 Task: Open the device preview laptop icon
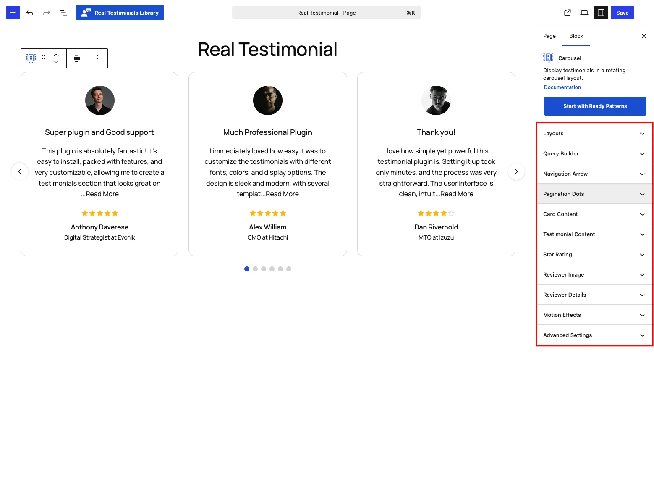click(x=584, y=13)
